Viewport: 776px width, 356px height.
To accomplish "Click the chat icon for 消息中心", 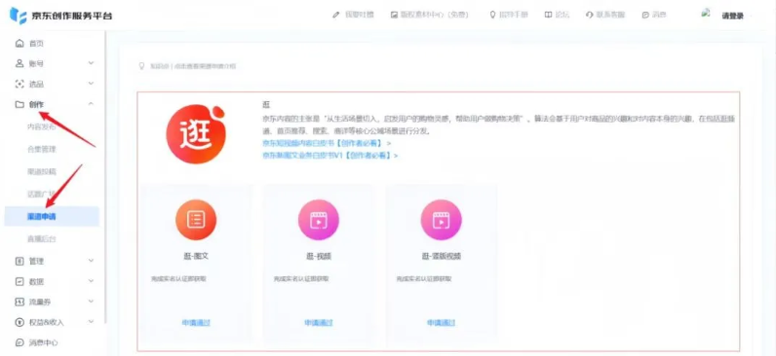I will pyautogui.click(x=19, y=342).
